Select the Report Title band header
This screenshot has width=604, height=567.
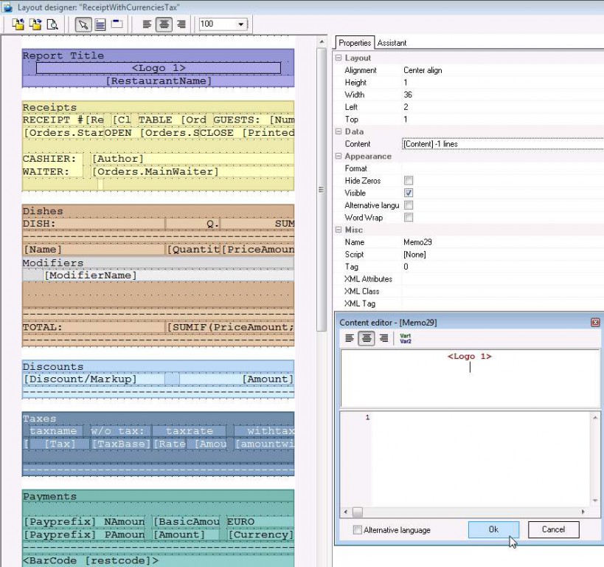(159, 55)
